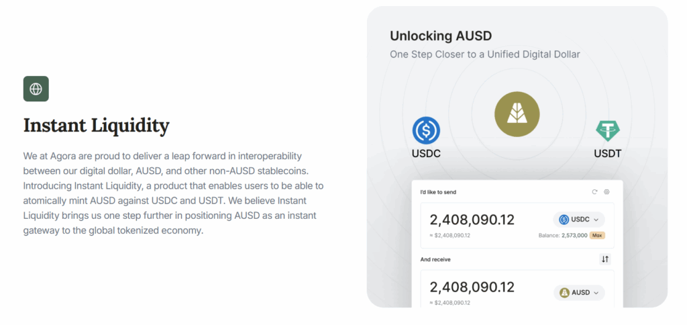Open swap settings gear
687x325 pixels.
pyautogui.click(x=606, y=192)
